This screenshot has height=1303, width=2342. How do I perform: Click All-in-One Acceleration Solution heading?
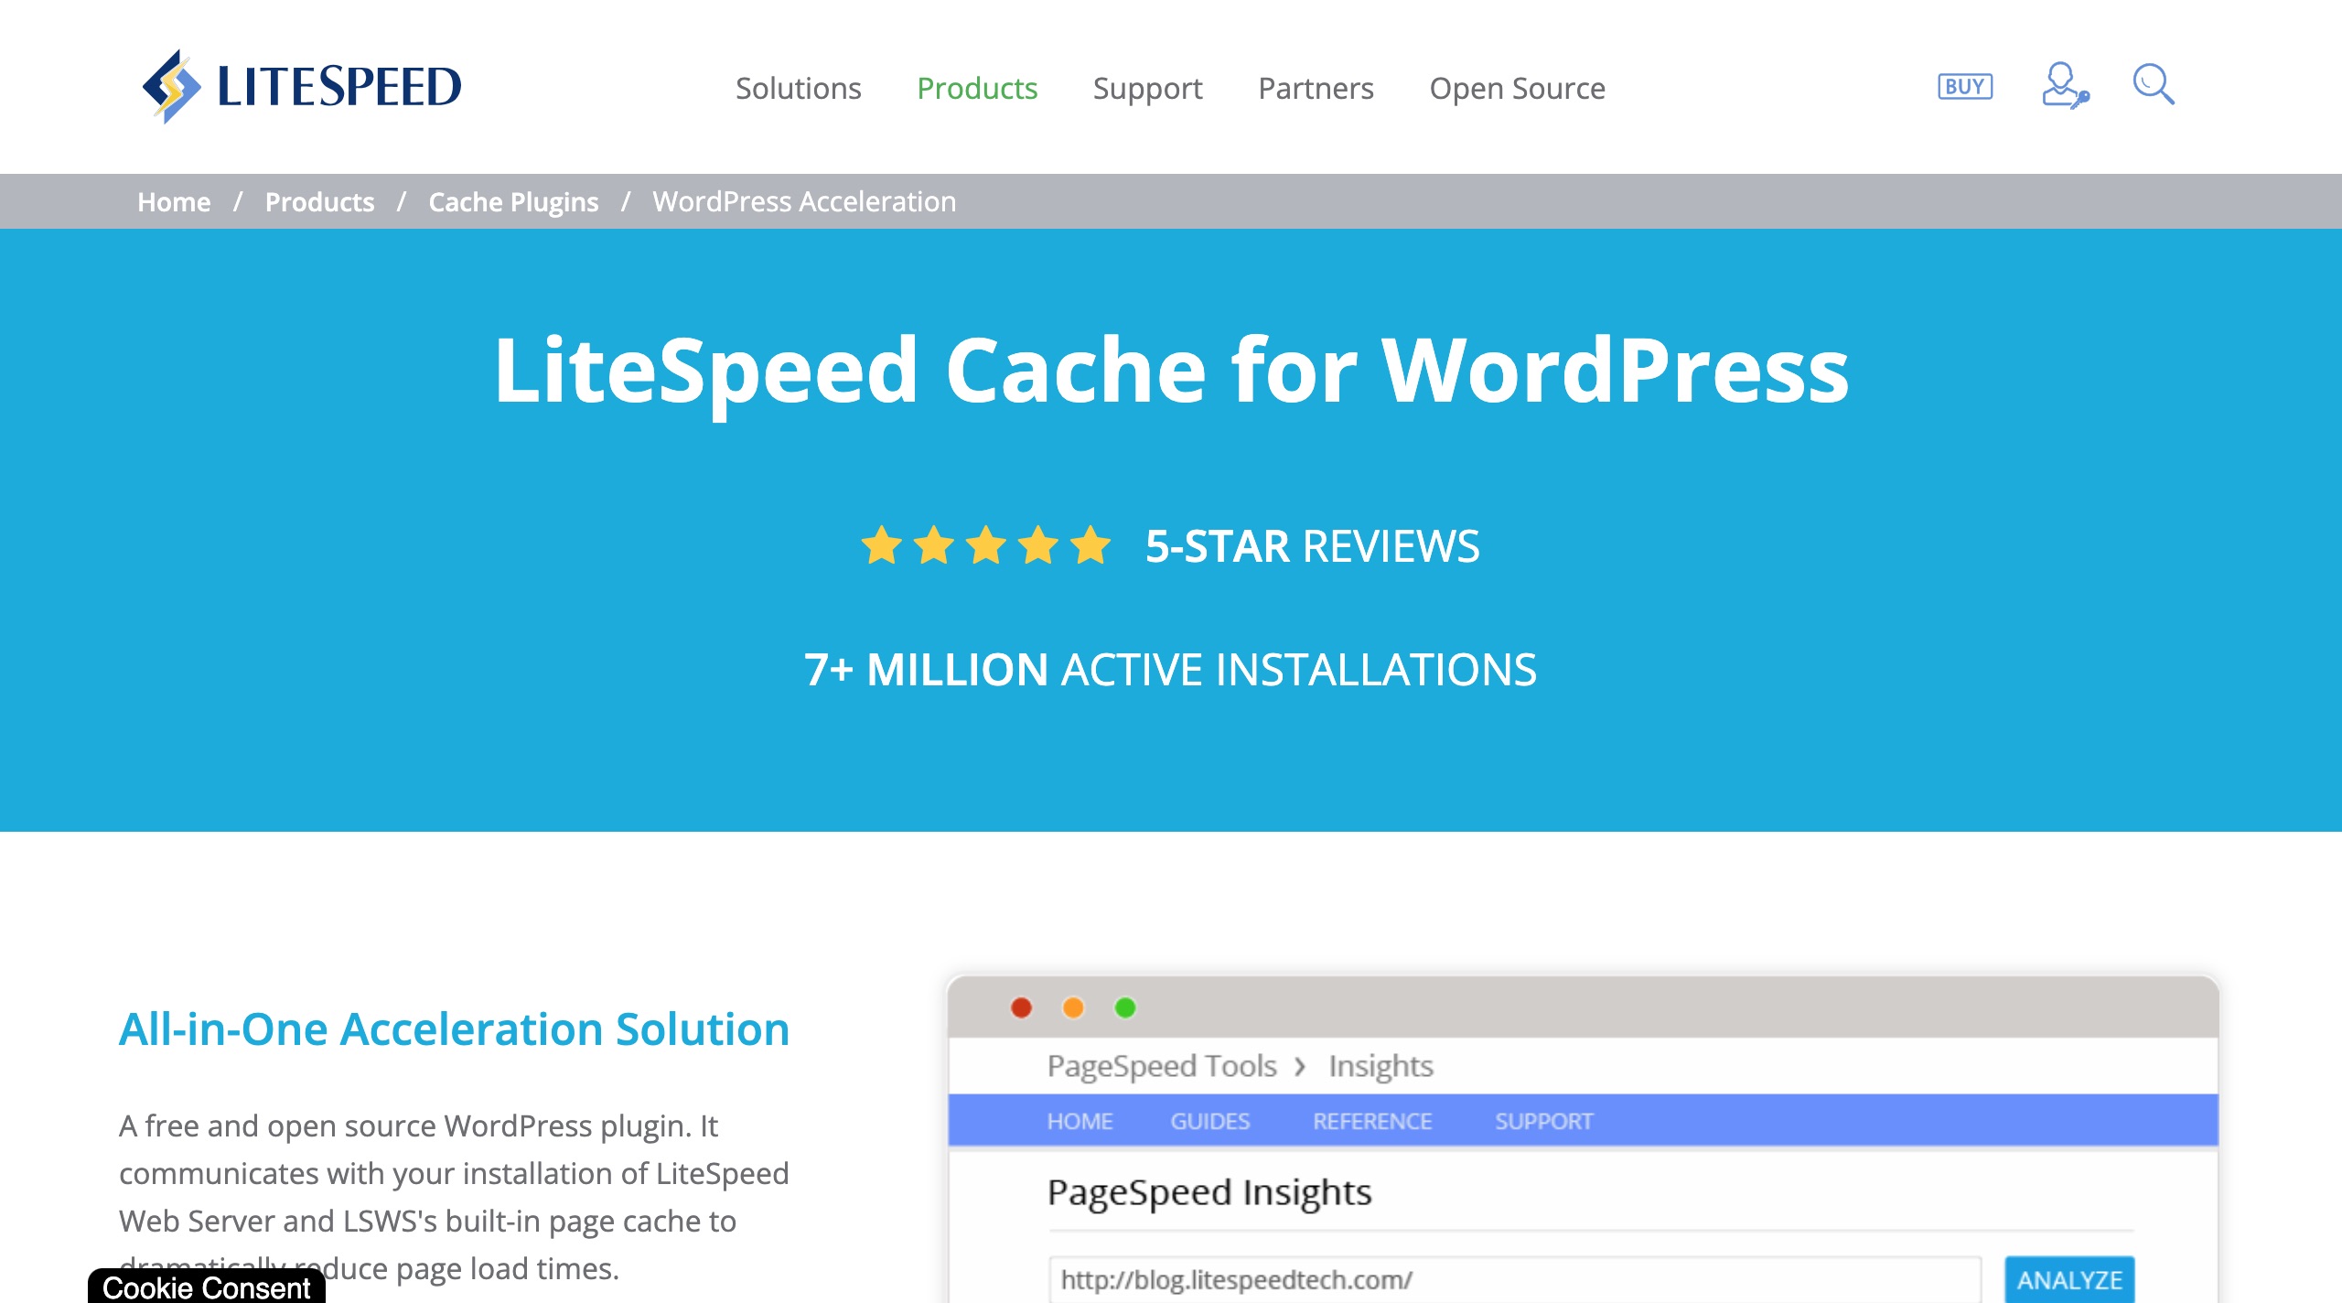click(x=455, y=1028)
